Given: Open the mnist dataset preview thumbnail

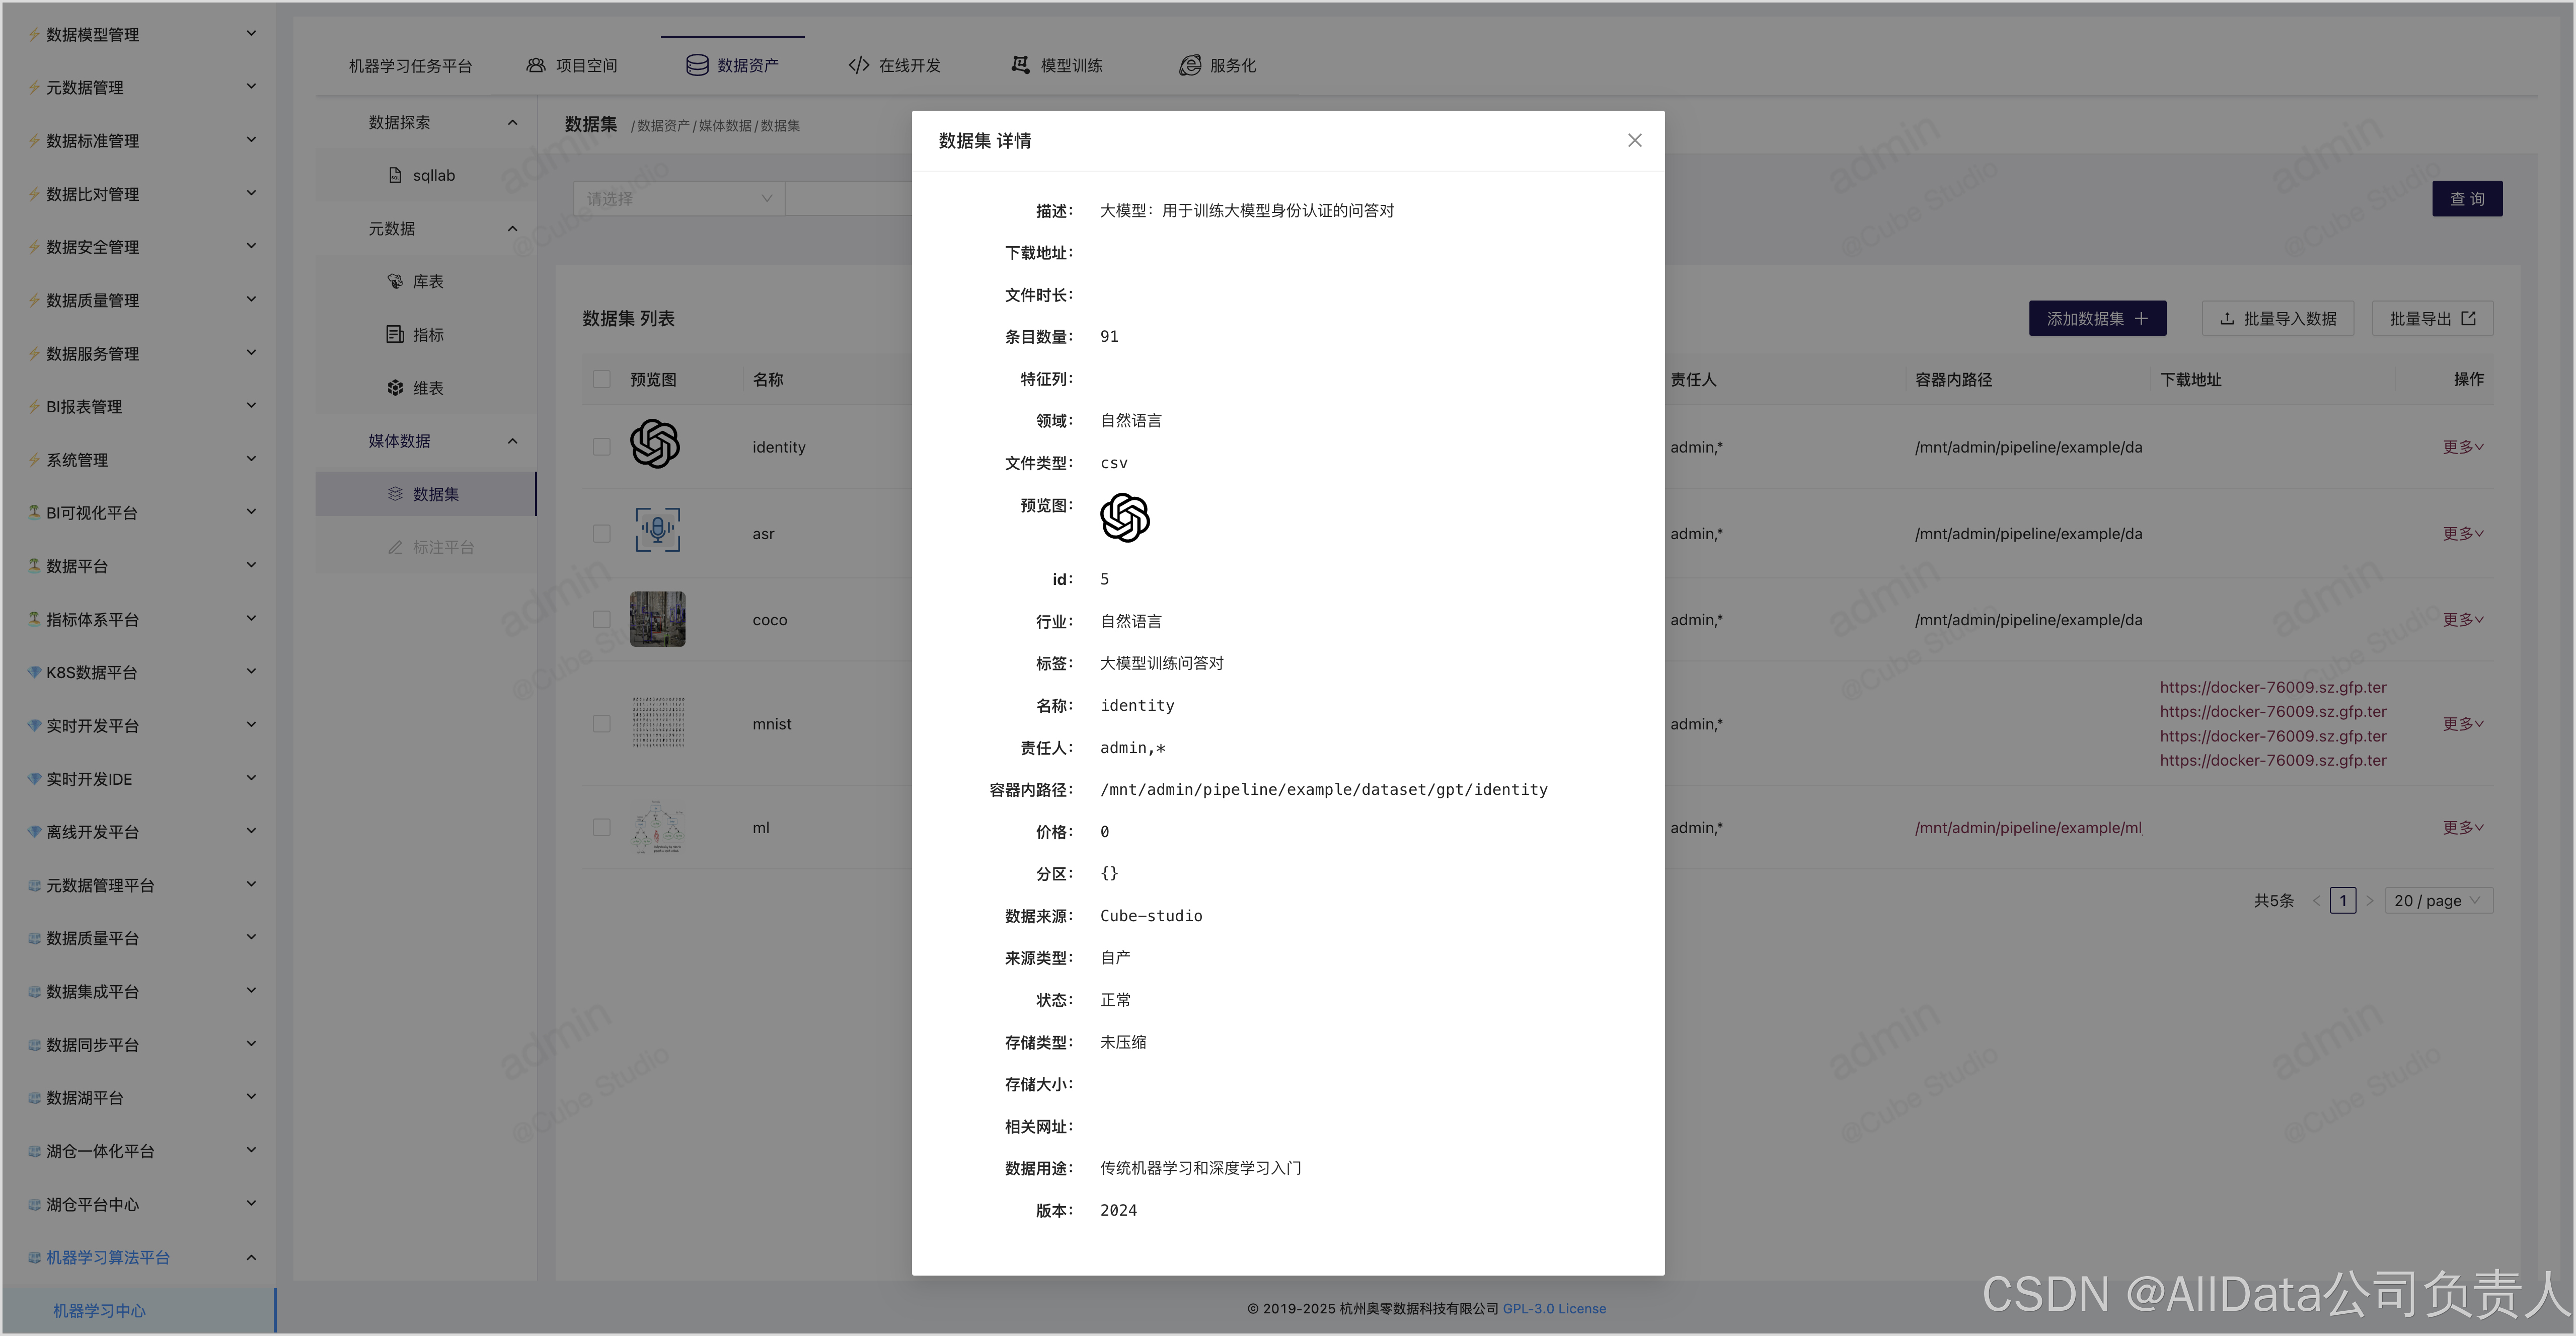Looking at the screenshot, I should pyautogui.click(x=658, y=722).
